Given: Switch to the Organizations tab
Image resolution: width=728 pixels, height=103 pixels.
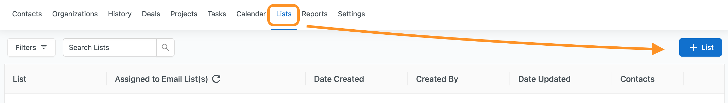Looking at the screenshot, I should tap(75, 14).
